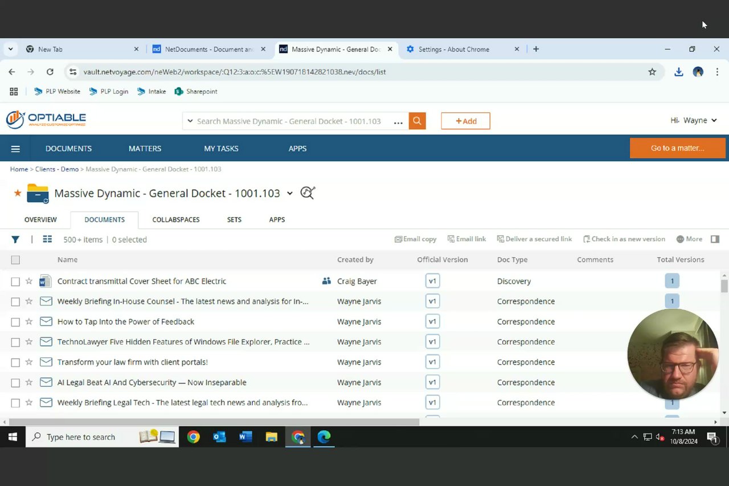This screenshot has height=486, width=729.
Task: Click v1 badge for Transform your law firm
Action: pos(432,362)
